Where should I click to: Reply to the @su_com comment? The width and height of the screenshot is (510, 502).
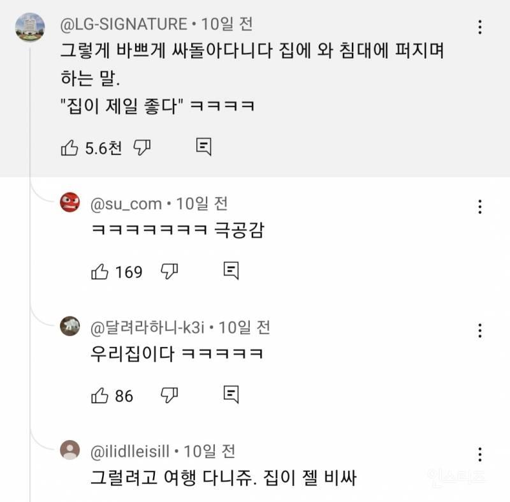click(x=231, y=271)
